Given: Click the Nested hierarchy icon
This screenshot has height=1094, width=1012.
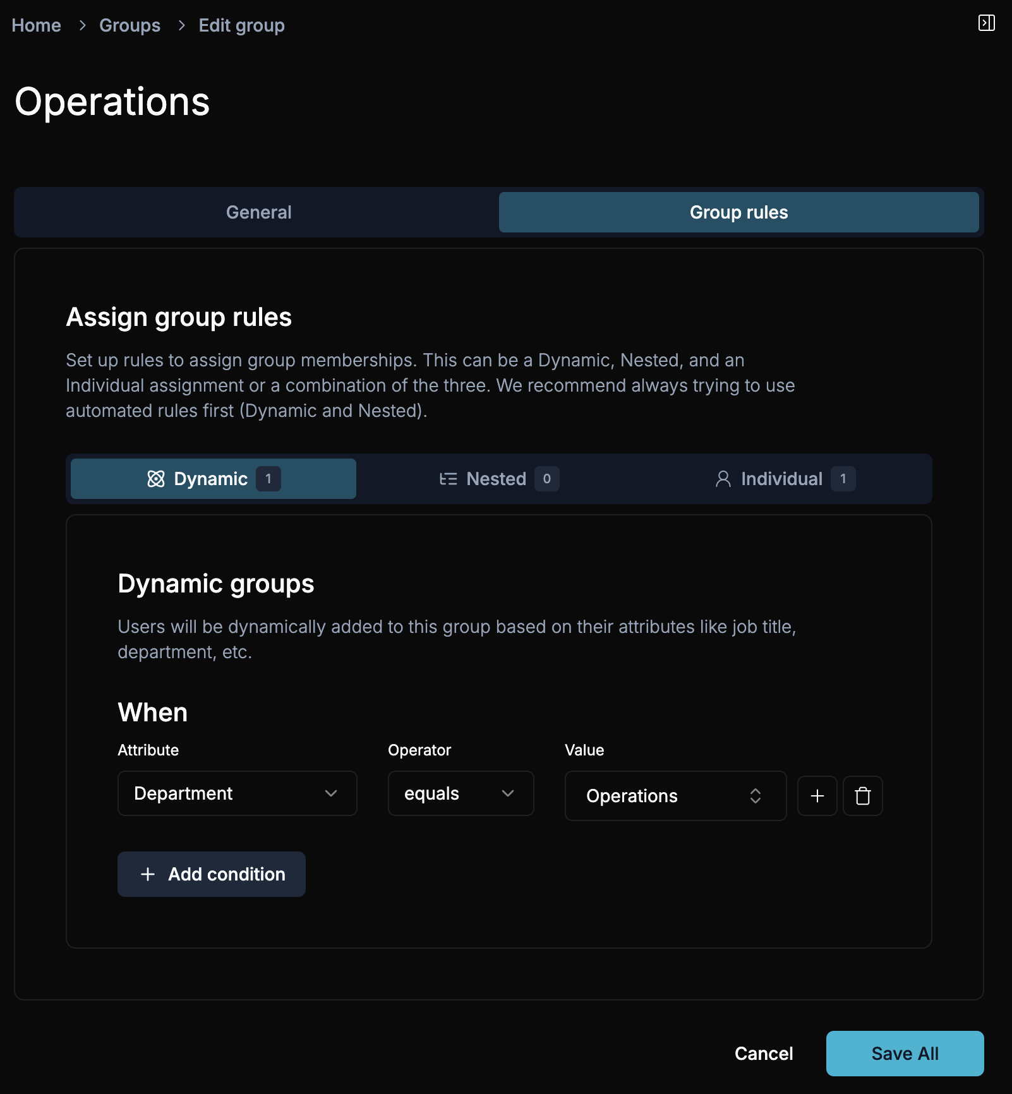Looking at the screenshot, I should (448, 479).
